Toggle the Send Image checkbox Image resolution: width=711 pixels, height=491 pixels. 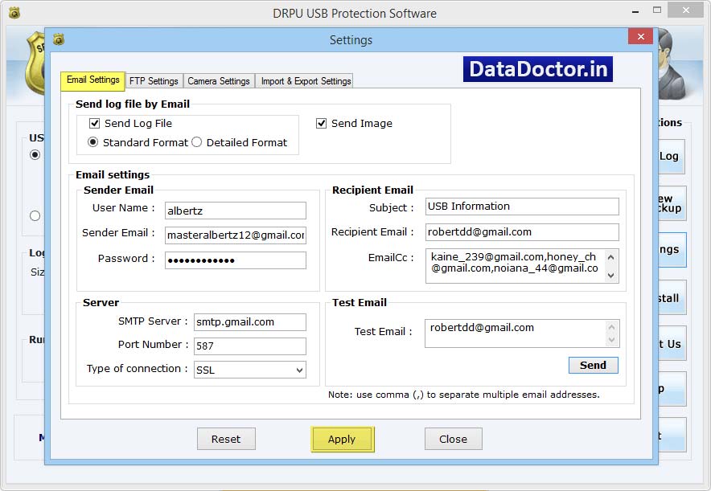pyautogui.click(x=321, y=123)
